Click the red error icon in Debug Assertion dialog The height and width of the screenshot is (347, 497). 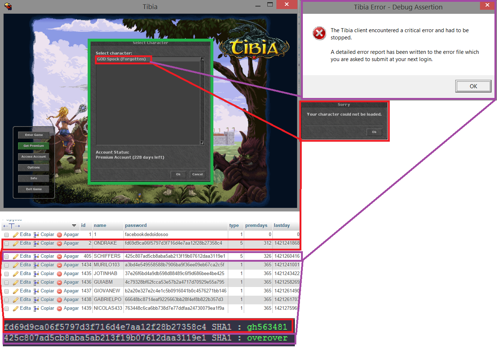(319, 34)
